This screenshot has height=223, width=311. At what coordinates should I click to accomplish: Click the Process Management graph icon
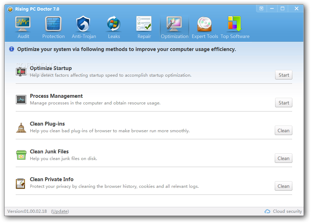pos(21,99)
